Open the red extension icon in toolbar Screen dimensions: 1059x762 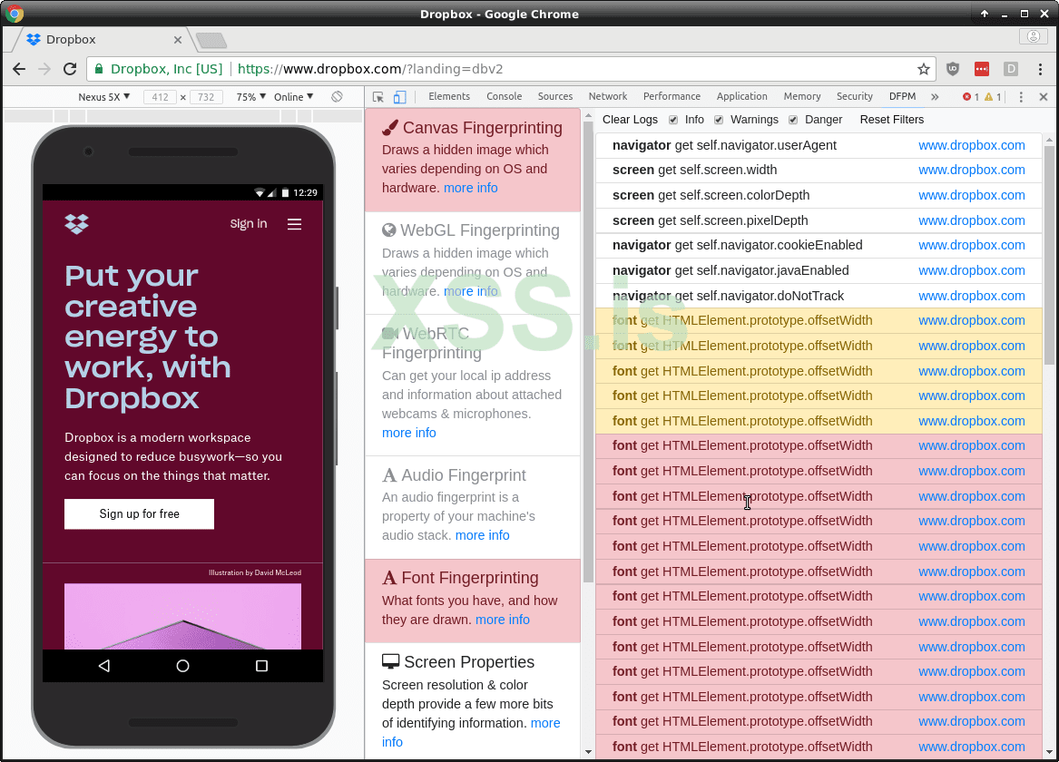(x=981, y=69)
